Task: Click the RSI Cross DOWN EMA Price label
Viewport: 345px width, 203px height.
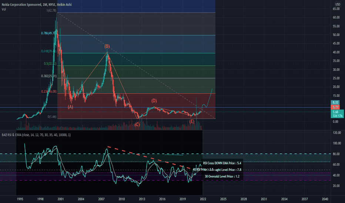Action: pyautogui.click(x=222, y=163)
